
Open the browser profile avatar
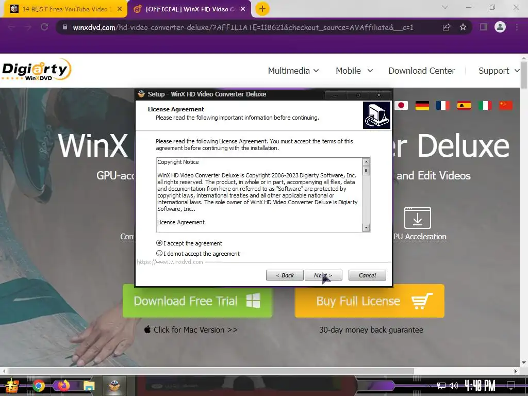click(500, 27)
